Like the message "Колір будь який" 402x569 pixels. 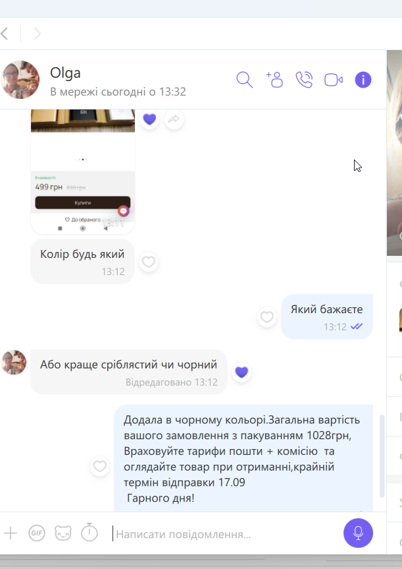[149, 262]
